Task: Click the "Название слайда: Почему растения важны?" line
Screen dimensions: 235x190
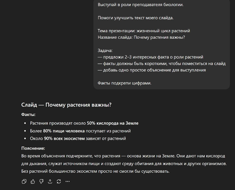Action: click(141, 37)
